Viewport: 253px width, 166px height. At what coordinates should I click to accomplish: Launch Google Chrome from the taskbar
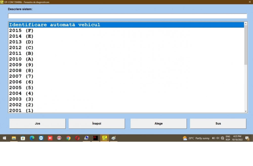tap(68, 138)
